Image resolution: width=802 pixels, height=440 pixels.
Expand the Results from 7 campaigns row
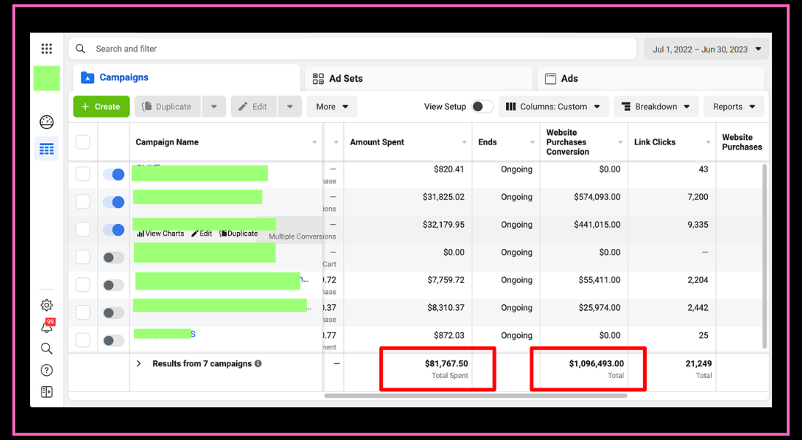139,363
